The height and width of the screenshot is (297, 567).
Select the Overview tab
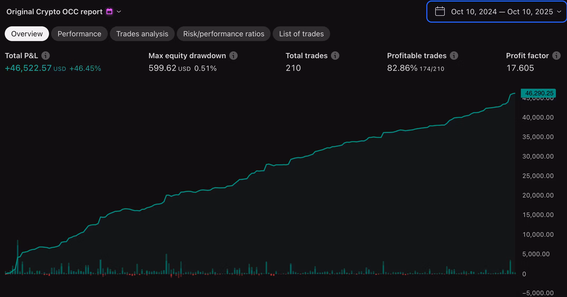[27, 34]
